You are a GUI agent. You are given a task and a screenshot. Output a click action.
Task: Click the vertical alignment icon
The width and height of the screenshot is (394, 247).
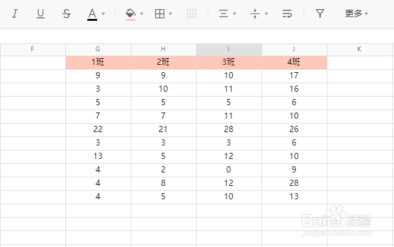256,13
